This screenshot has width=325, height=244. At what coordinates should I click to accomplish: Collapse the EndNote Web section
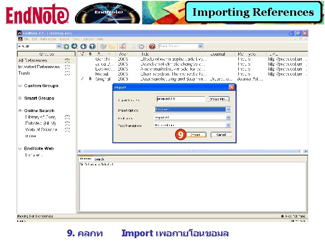point(20,148)
